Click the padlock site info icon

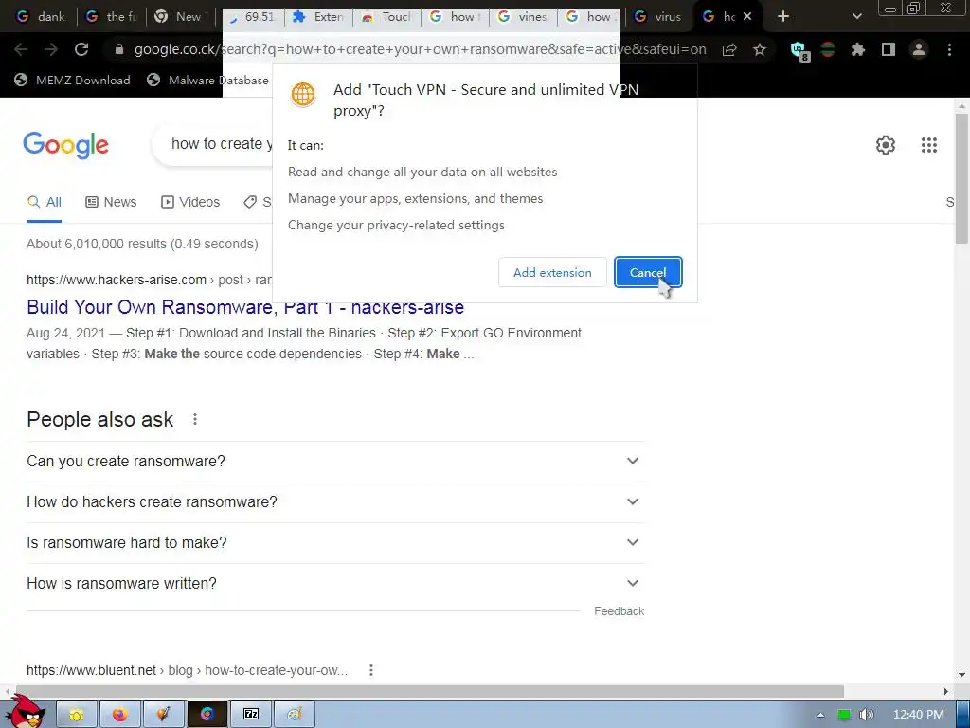tap(119, 49)
